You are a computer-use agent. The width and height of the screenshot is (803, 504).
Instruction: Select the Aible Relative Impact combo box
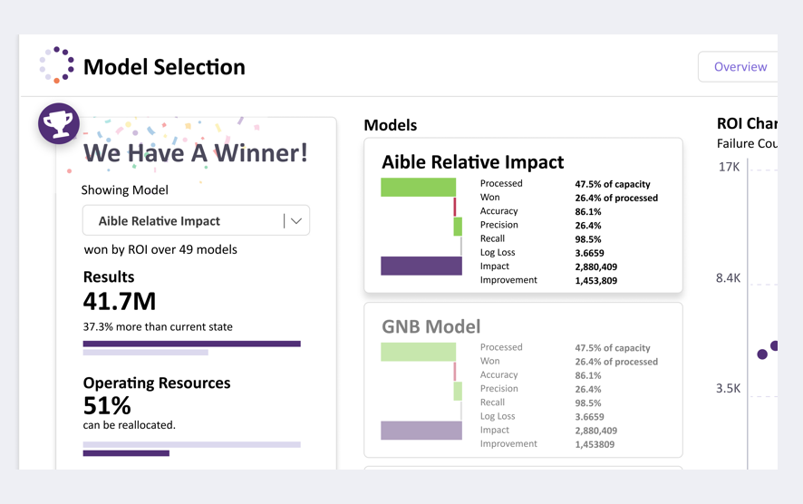(196, 221)
